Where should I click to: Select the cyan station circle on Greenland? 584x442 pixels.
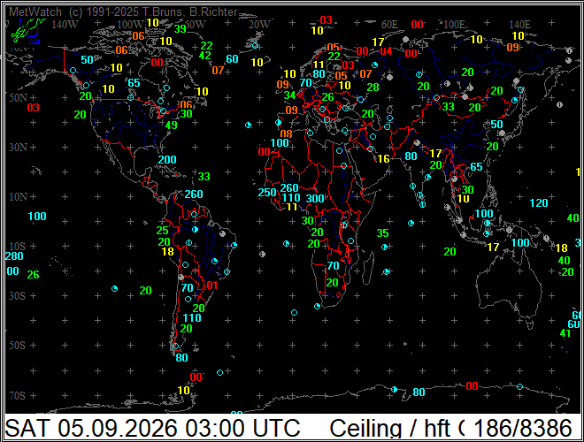tap(255, 45)
